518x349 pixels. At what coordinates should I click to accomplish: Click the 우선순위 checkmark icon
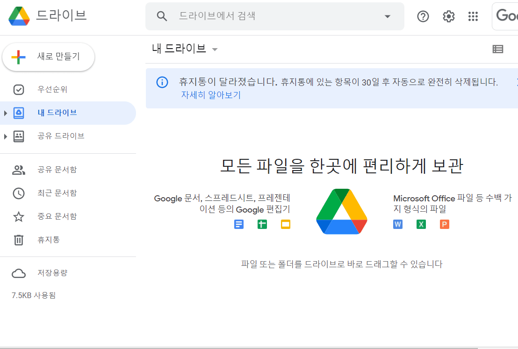(x=19, y=90)
